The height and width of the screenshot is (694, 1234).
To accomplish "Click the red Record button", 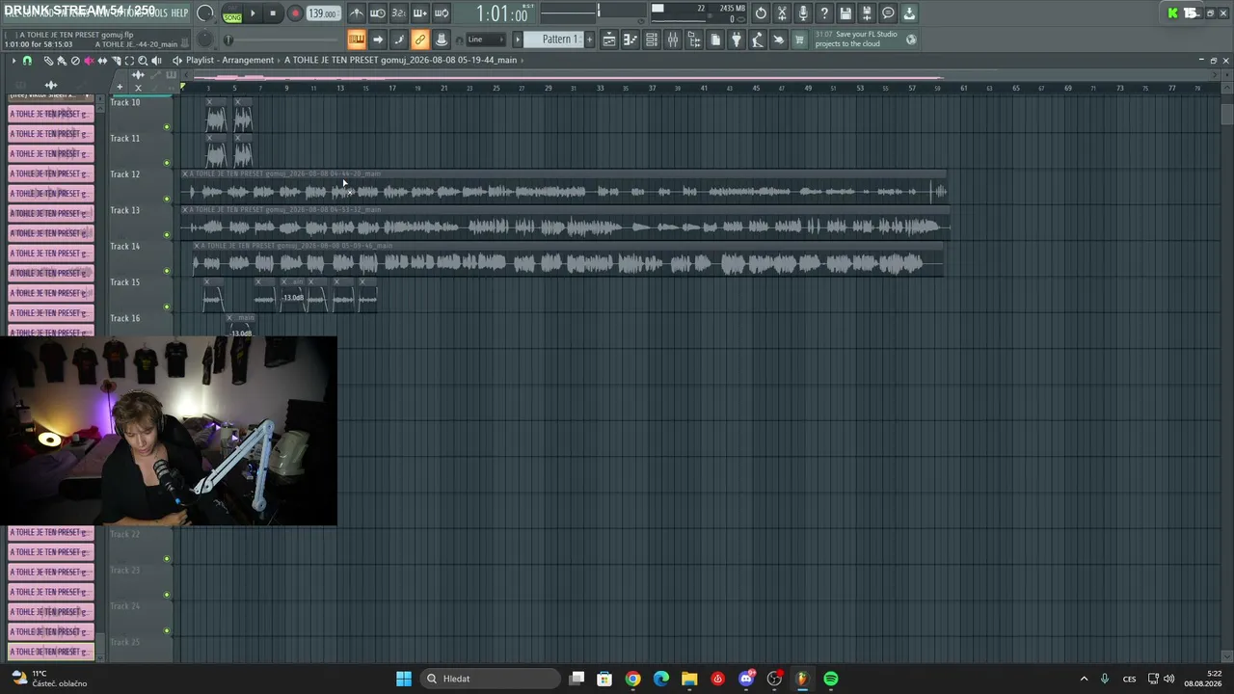I will [x=295, y=13].
